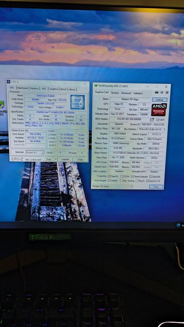Viewport: 184px width, 327px height.
Task: Click the Resizable BAR Disabled value
Action: (154, 172)
